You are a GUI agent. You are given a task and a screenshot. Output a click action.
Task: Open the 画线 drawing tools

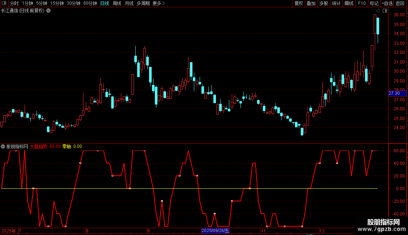pos(349,3)
